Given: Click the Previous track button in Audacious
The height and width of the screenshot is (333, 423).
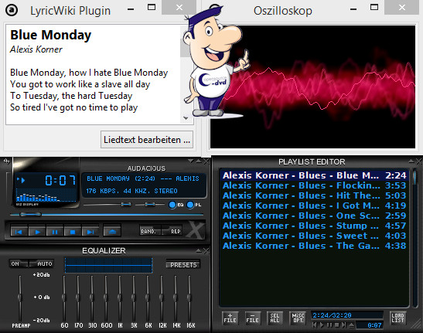Looking at the screenshot, I should click(x=19, y=232).
